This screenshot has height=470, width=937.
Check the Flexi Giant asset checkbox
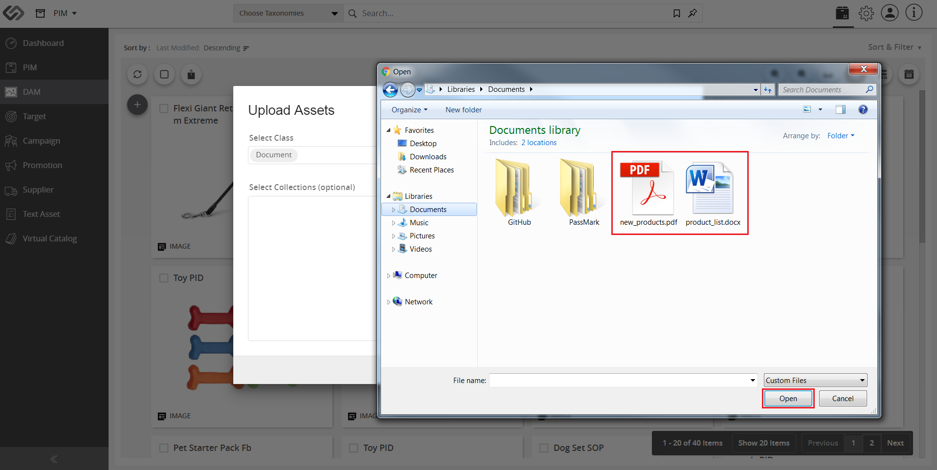(x=164, y=108)
